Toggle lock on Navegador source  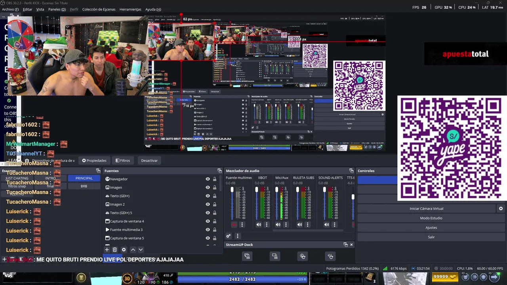pos(215,179)
